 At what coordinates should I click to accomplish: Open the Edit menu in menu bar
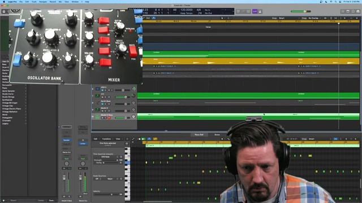pos(27,2)
